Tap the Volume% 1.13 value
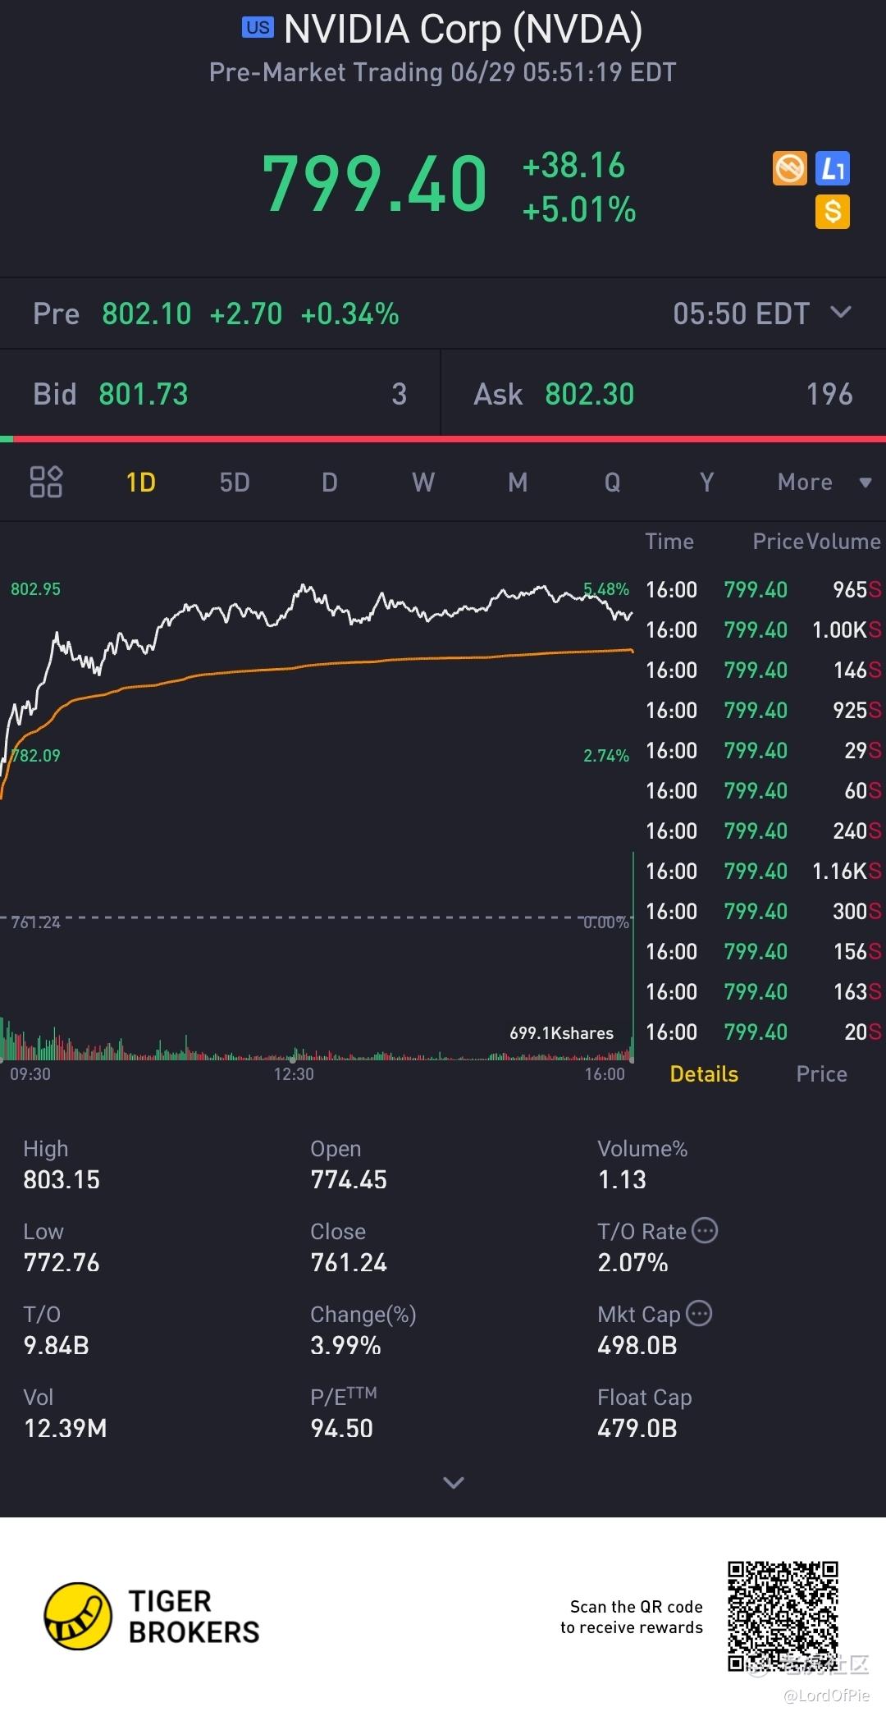Image resolution: width=886 pixels, height=1716 pixels. (622, 1179)
